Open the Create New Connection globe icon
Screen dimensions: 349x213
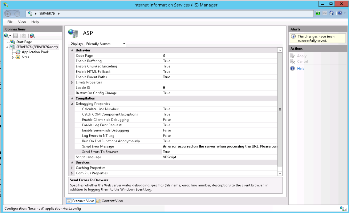pos(6,36)
